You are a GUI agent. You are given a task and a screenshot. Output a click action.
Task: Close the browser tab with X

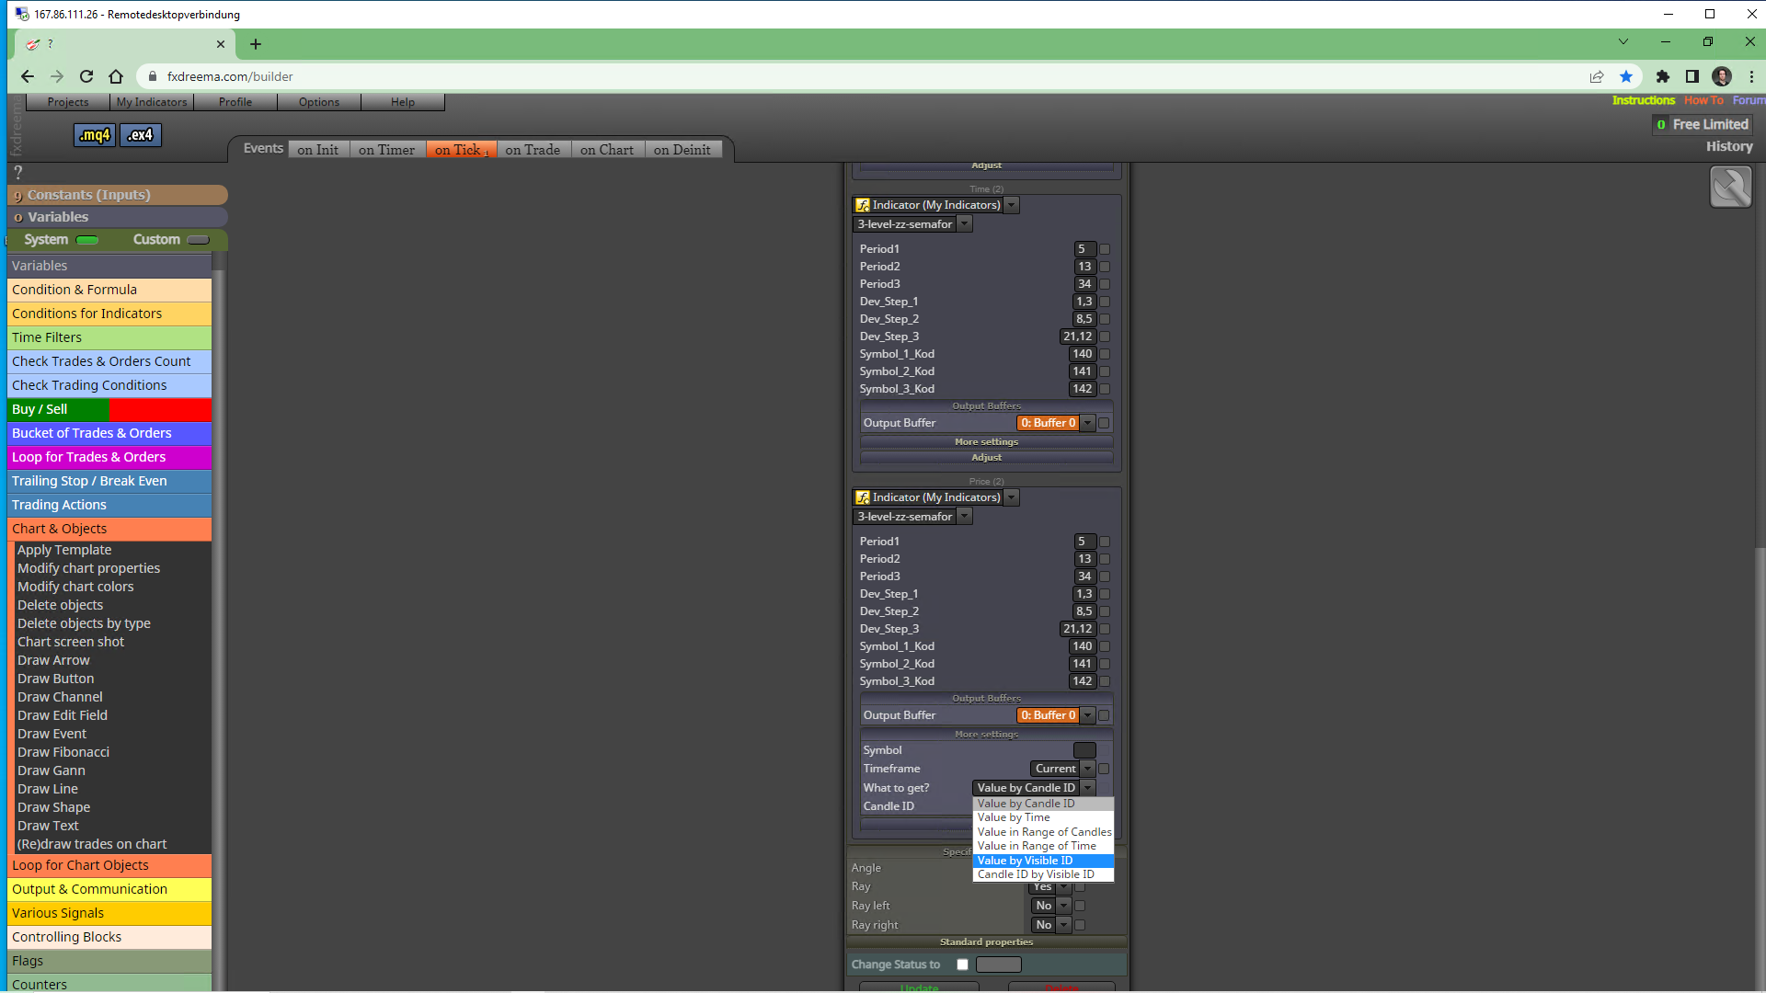(221, 44)
